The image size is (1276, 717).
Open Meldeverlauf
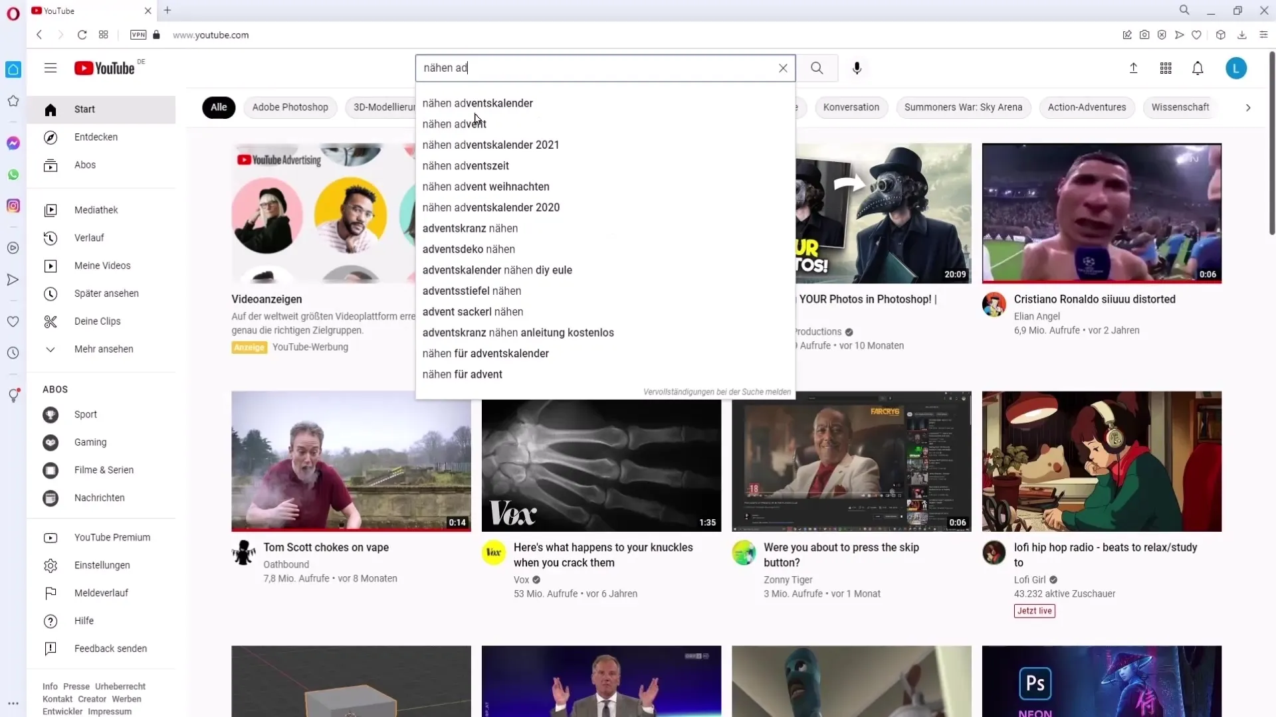(101, 594)
